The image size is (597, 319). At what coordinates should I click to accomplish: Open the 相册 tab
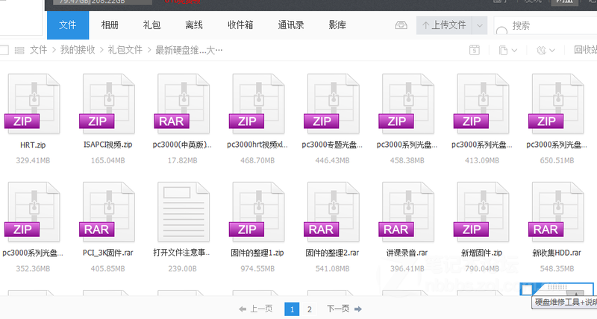point(110,25)
